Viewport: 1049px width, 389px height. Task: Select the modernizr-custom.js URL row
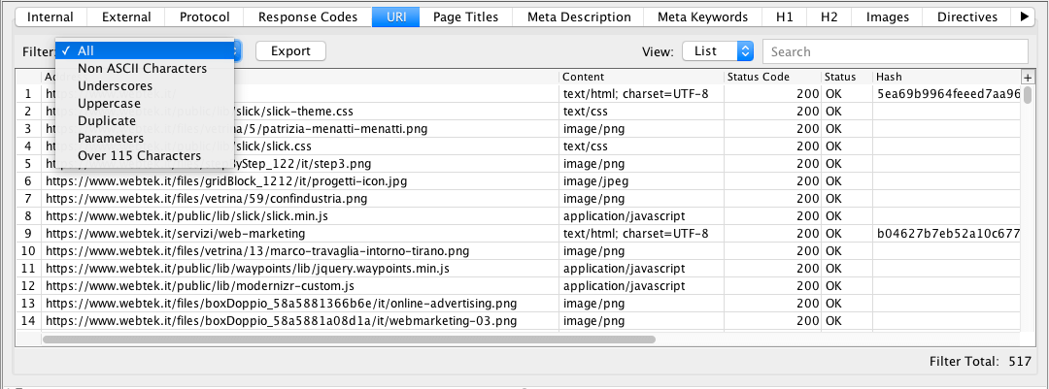(x=518, y=285)
